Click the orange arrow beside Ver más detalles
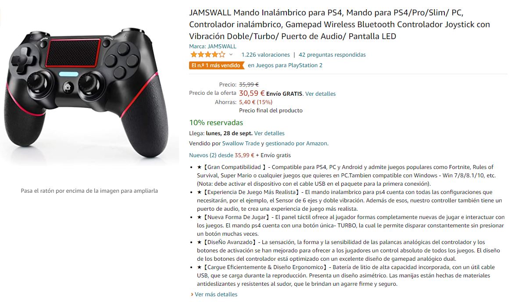 (192, 295)
